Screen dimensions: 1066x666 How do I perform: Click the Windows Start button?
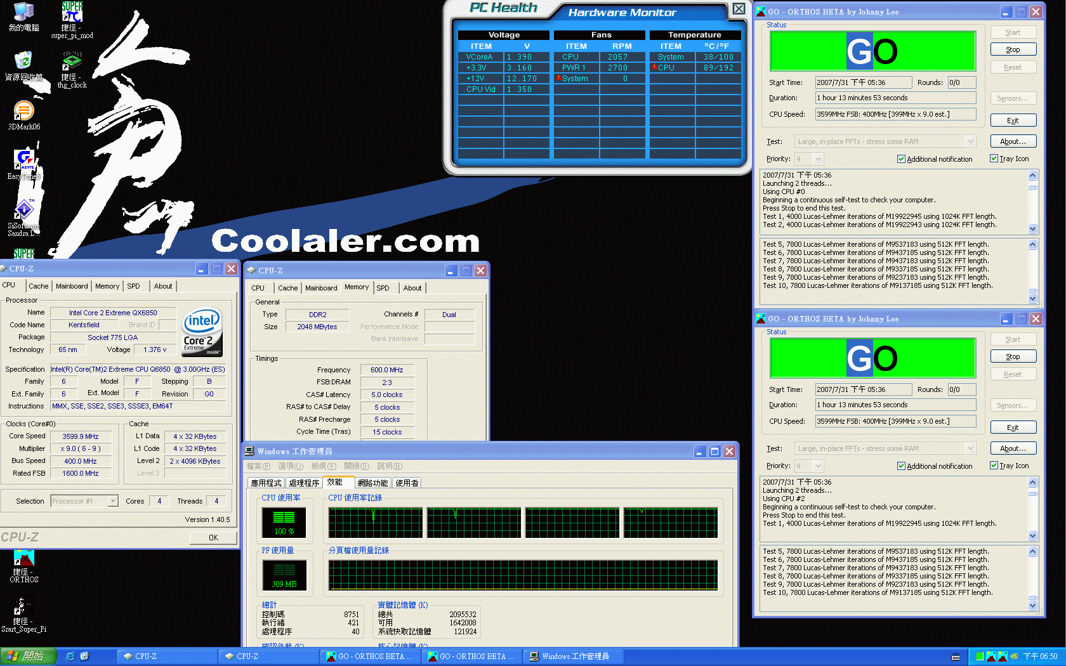(x=28, y=656)
